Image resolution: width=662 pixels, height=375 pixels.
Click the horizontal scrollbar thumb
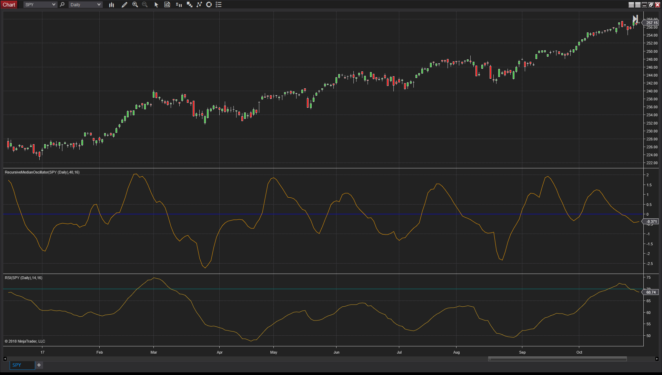(x=558, y=359)
